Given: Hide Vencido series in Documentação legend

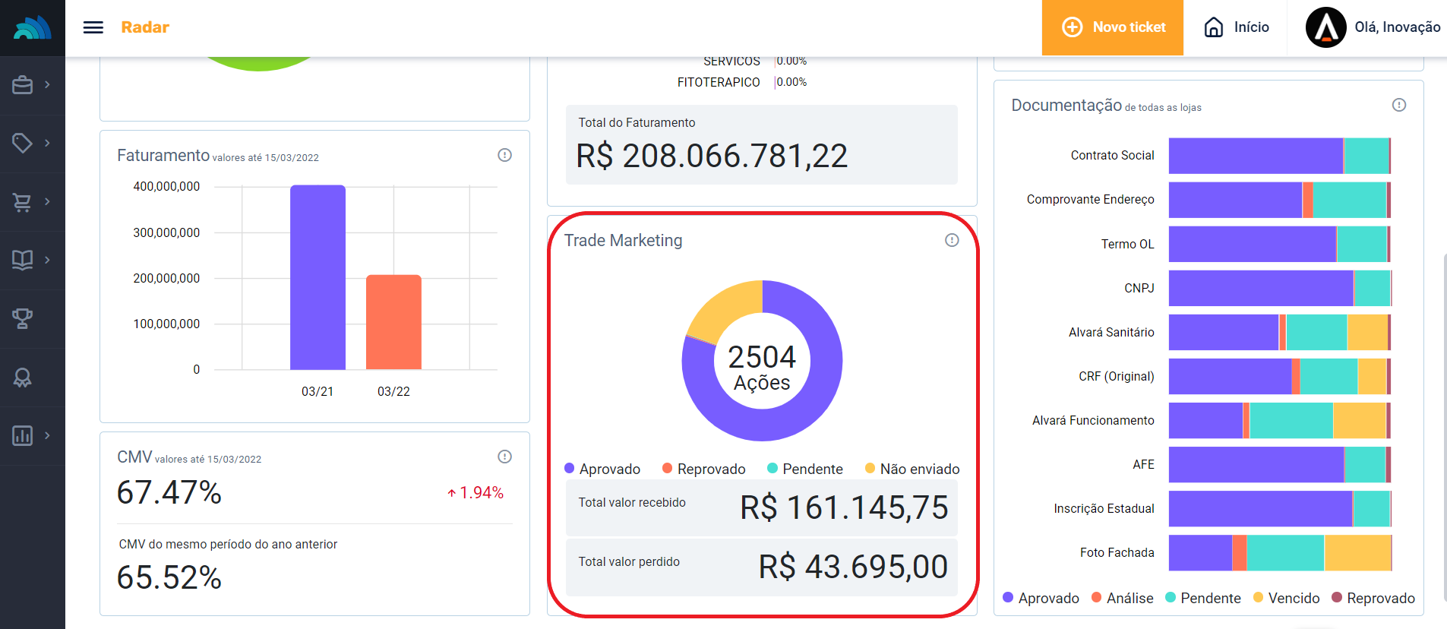Looking at the screenshot, I should tap(1286, 598).
